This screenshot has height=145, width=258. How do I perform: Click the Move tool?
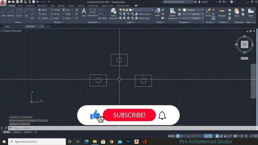[x=42, y=10]
